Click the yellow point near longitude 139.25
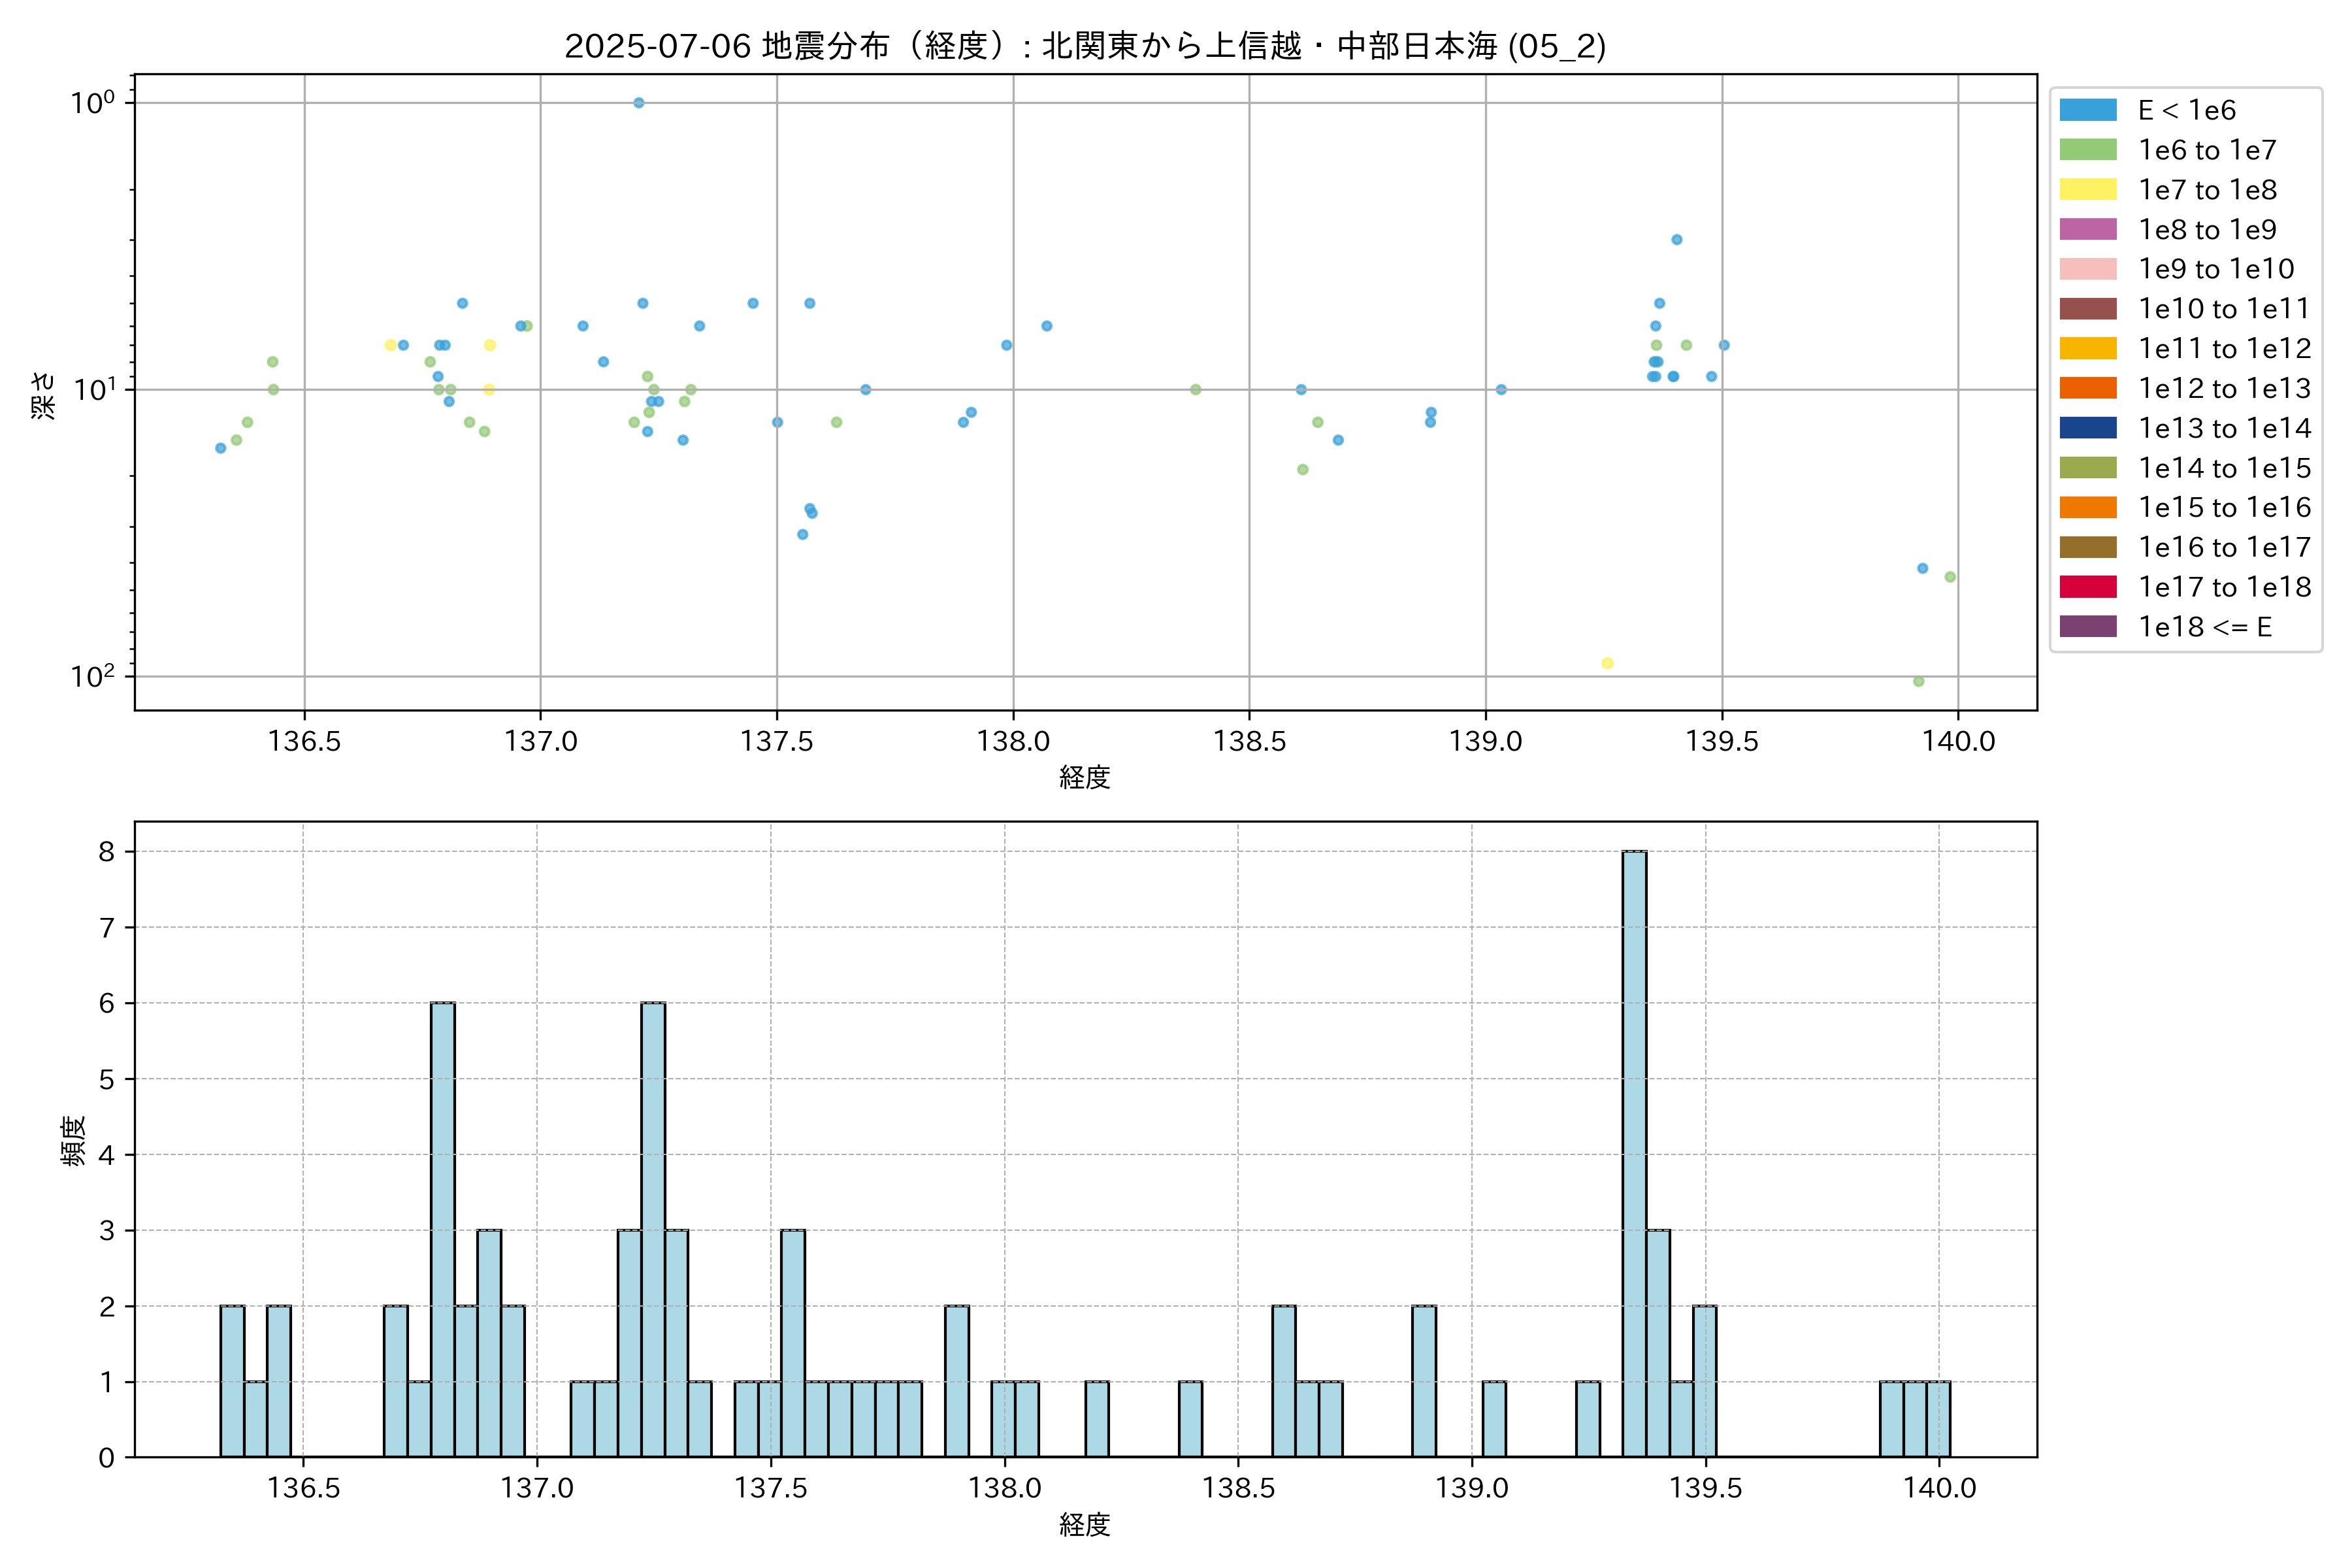 click(x=1607, y=663)
